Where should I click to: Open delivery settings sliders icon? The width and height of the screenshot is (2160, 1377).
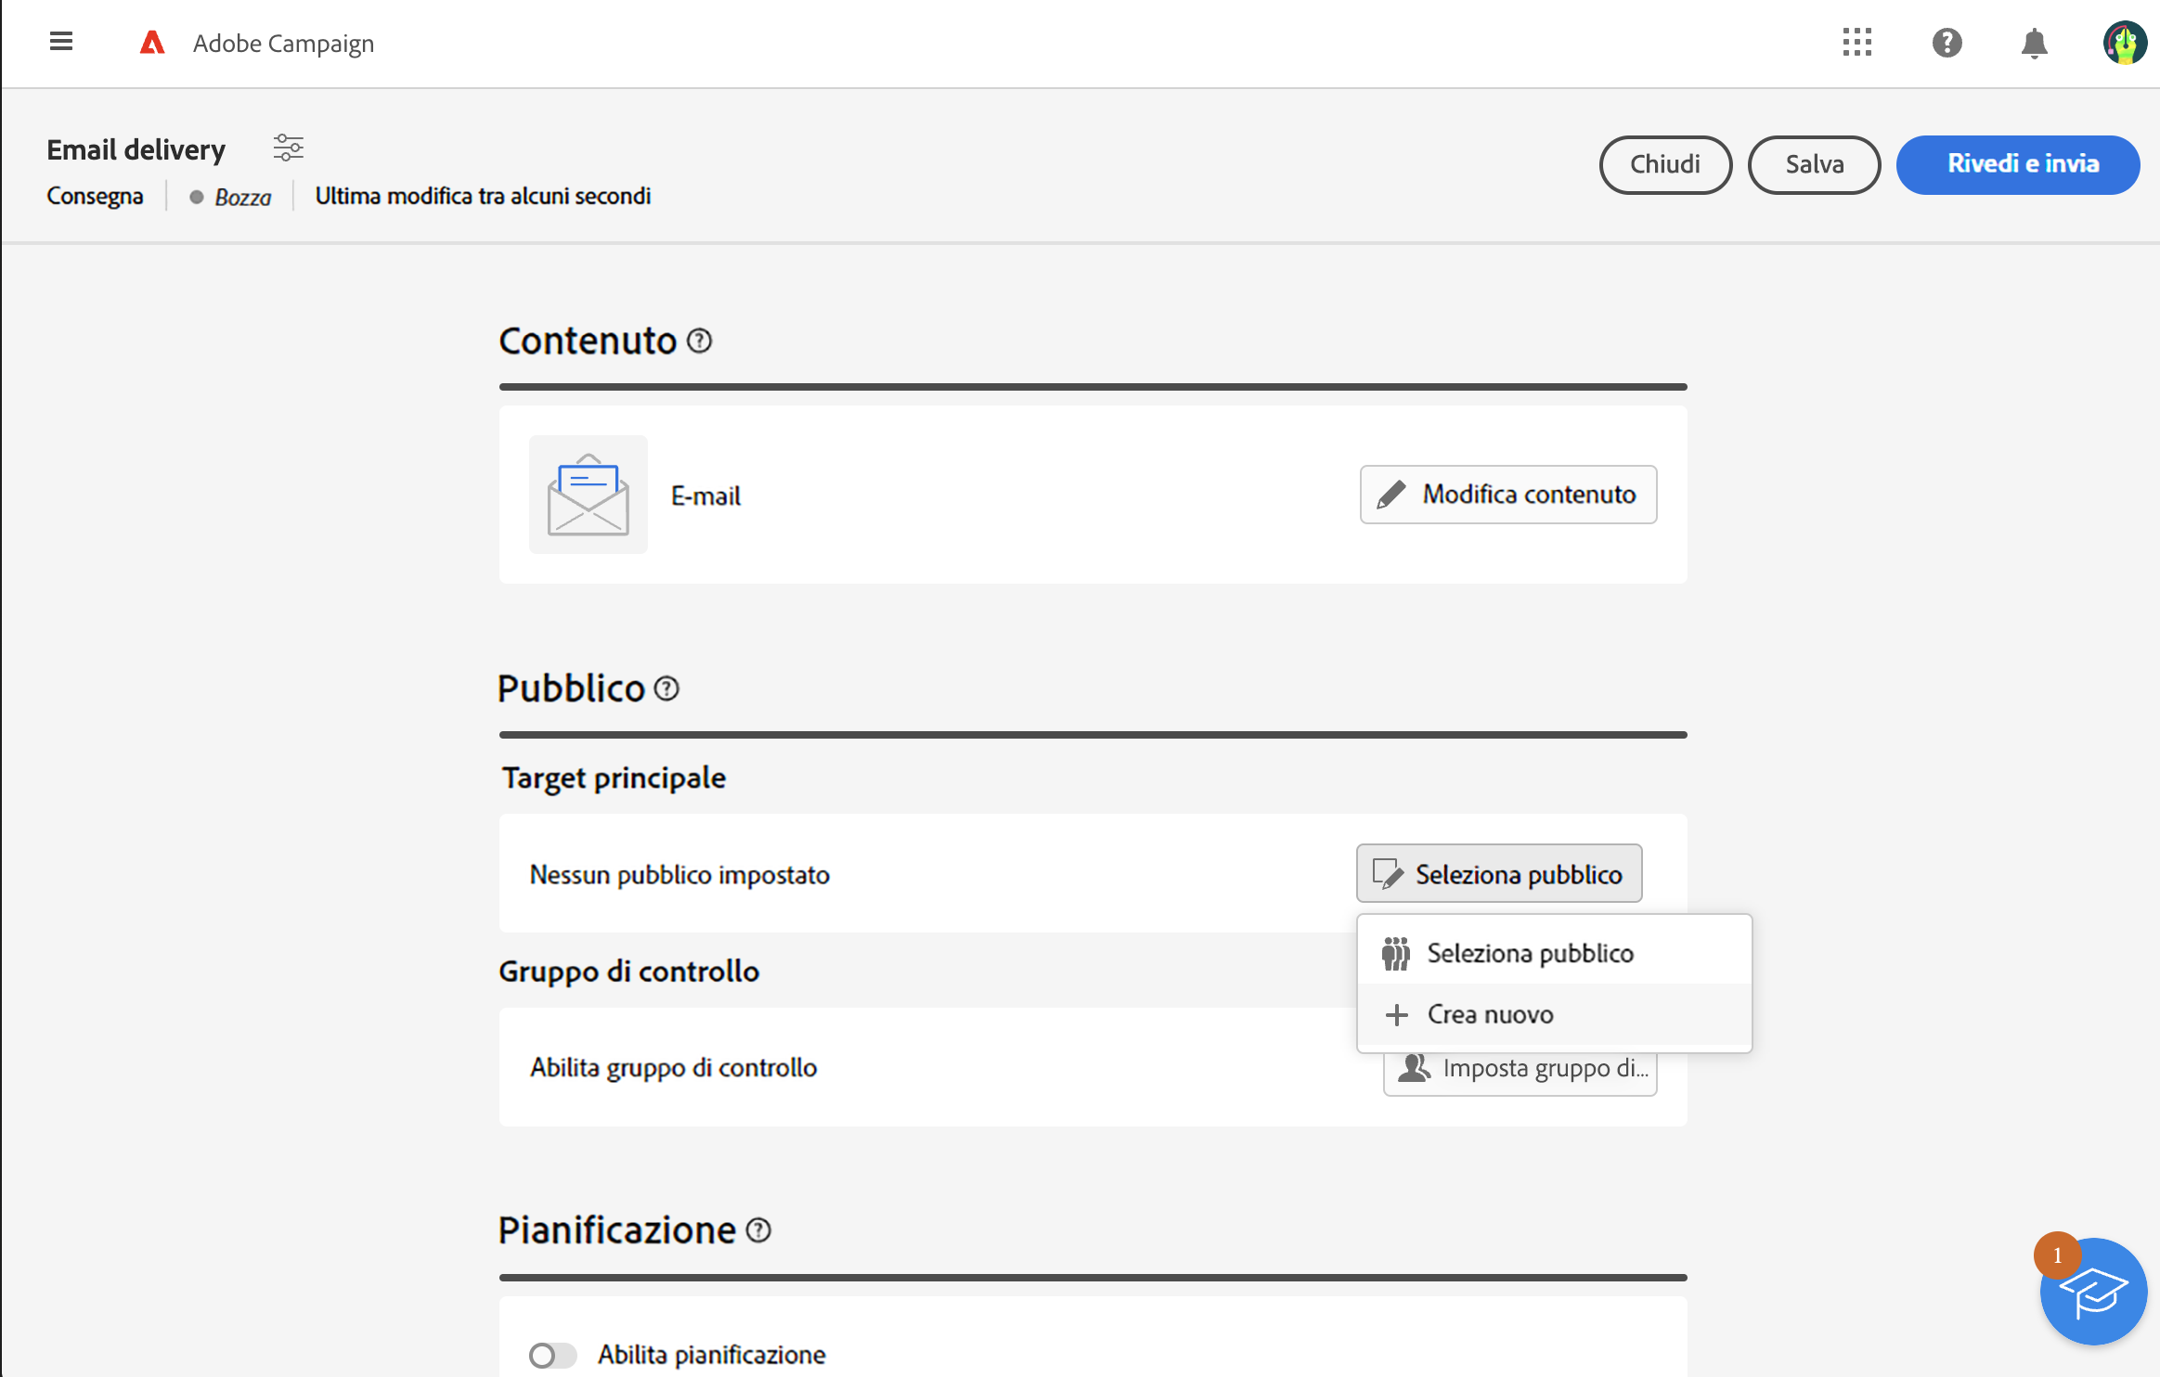click(x=288, y=148)
